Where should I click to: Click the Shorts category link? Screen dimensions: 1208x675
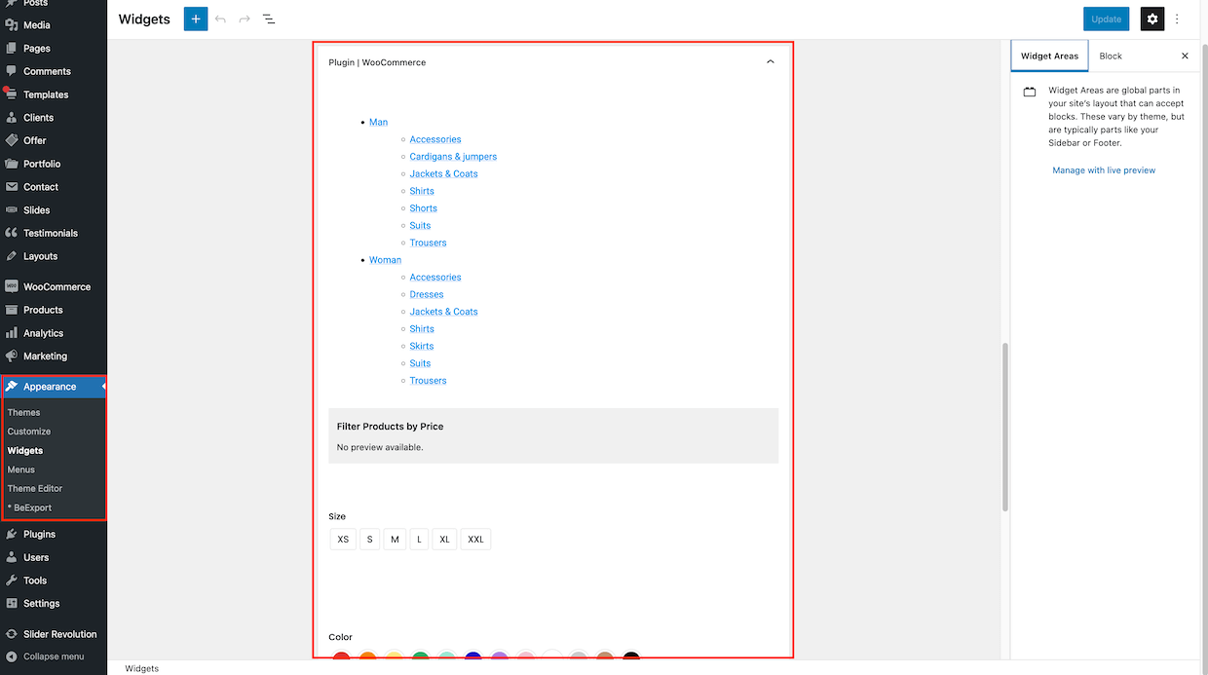423,208
